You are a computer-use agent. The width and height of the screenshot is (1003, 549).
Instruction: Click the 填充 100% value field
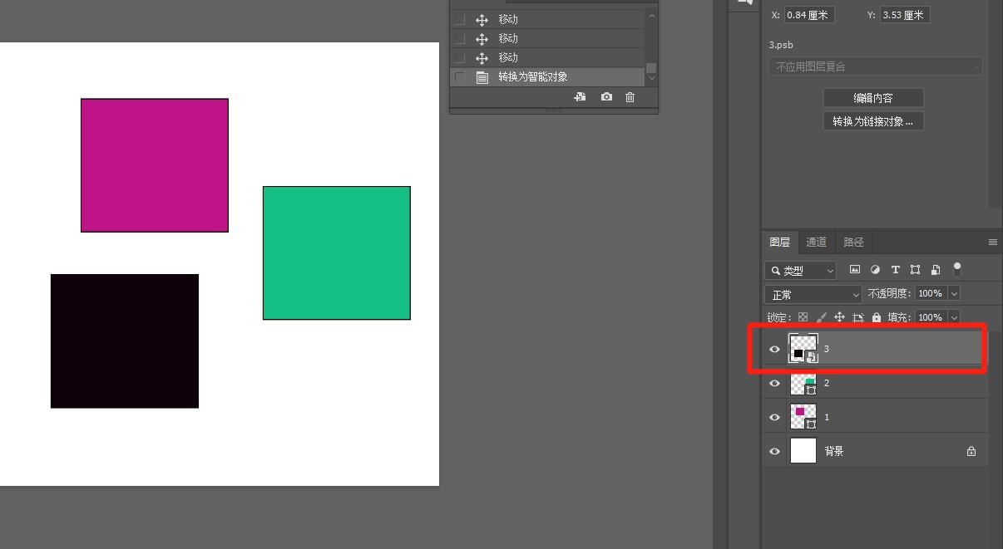click(x=931, y=317)
